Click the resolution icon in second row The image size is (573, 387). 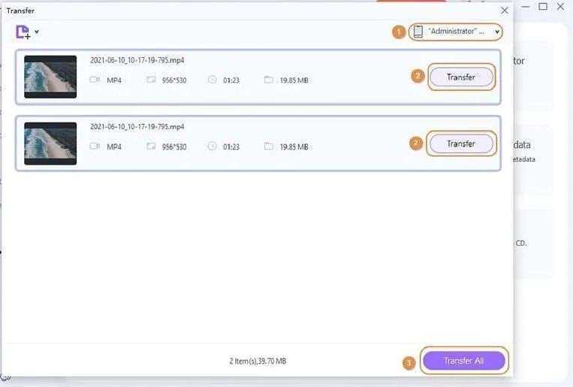151,146
